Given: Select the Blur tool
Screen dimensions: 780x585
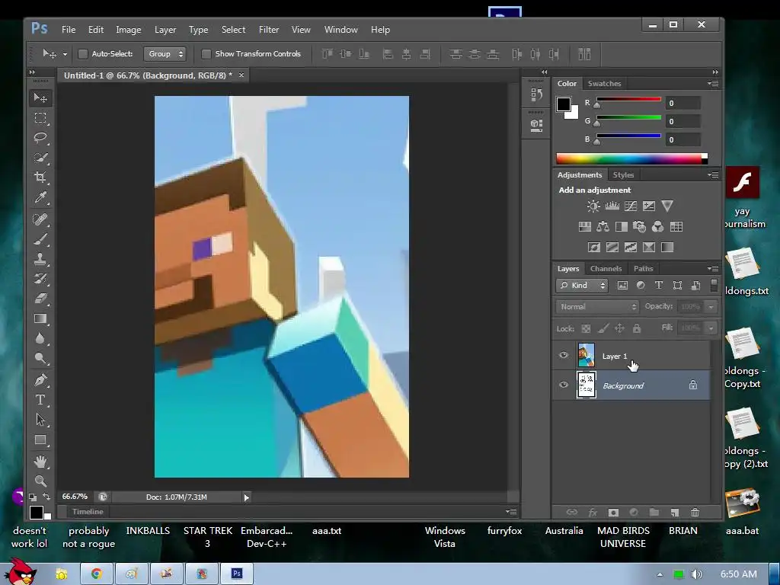Looking at the screenshot, I should click(40, 339).
